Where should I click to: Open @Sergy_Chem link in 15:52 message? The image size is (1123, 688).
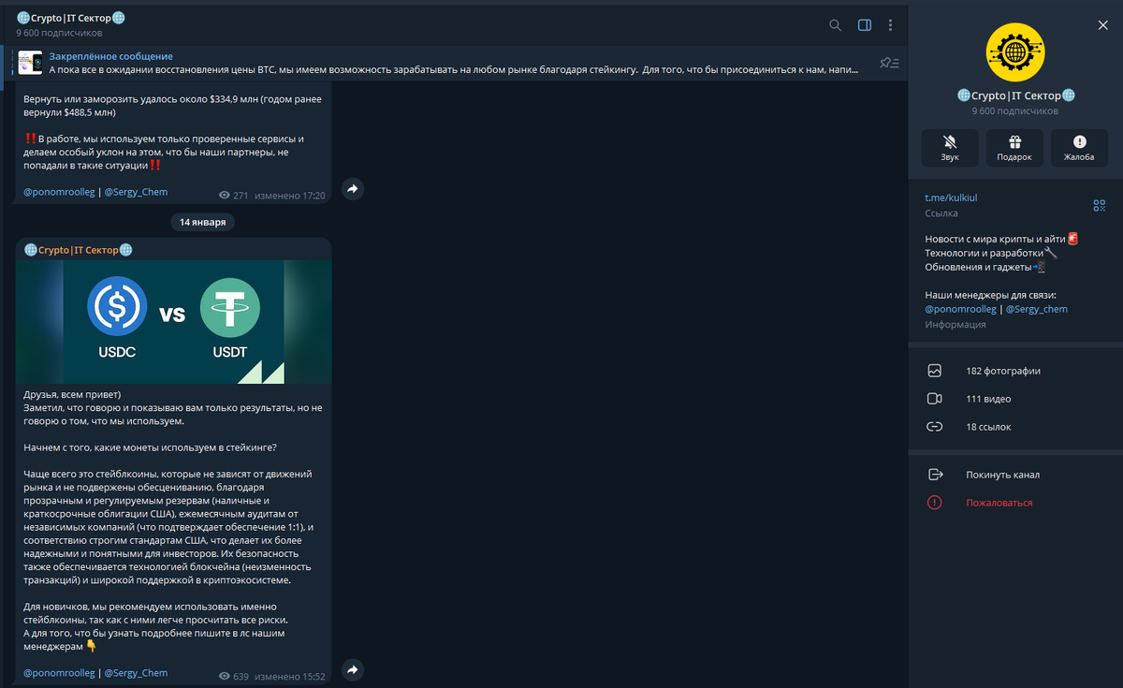pos(136,672)
